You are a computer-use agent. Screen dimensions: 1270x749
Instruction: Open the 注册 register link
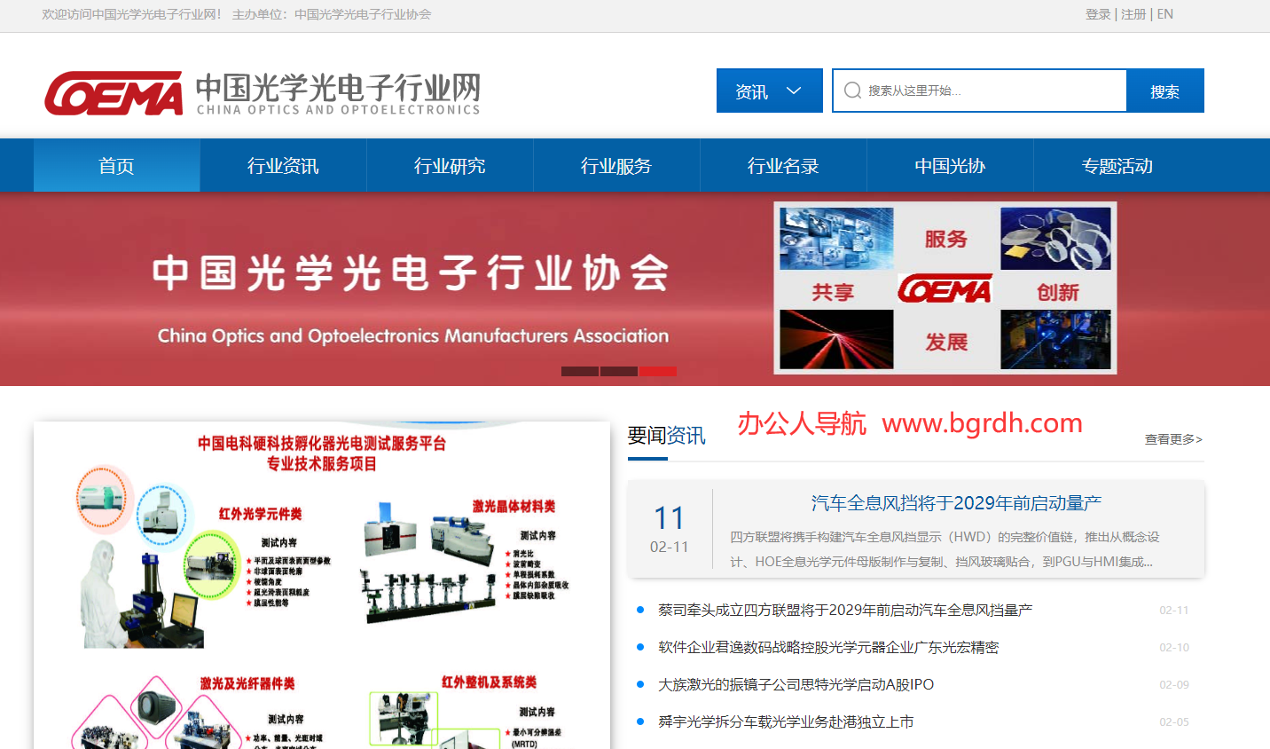(x=1133, y=14)
